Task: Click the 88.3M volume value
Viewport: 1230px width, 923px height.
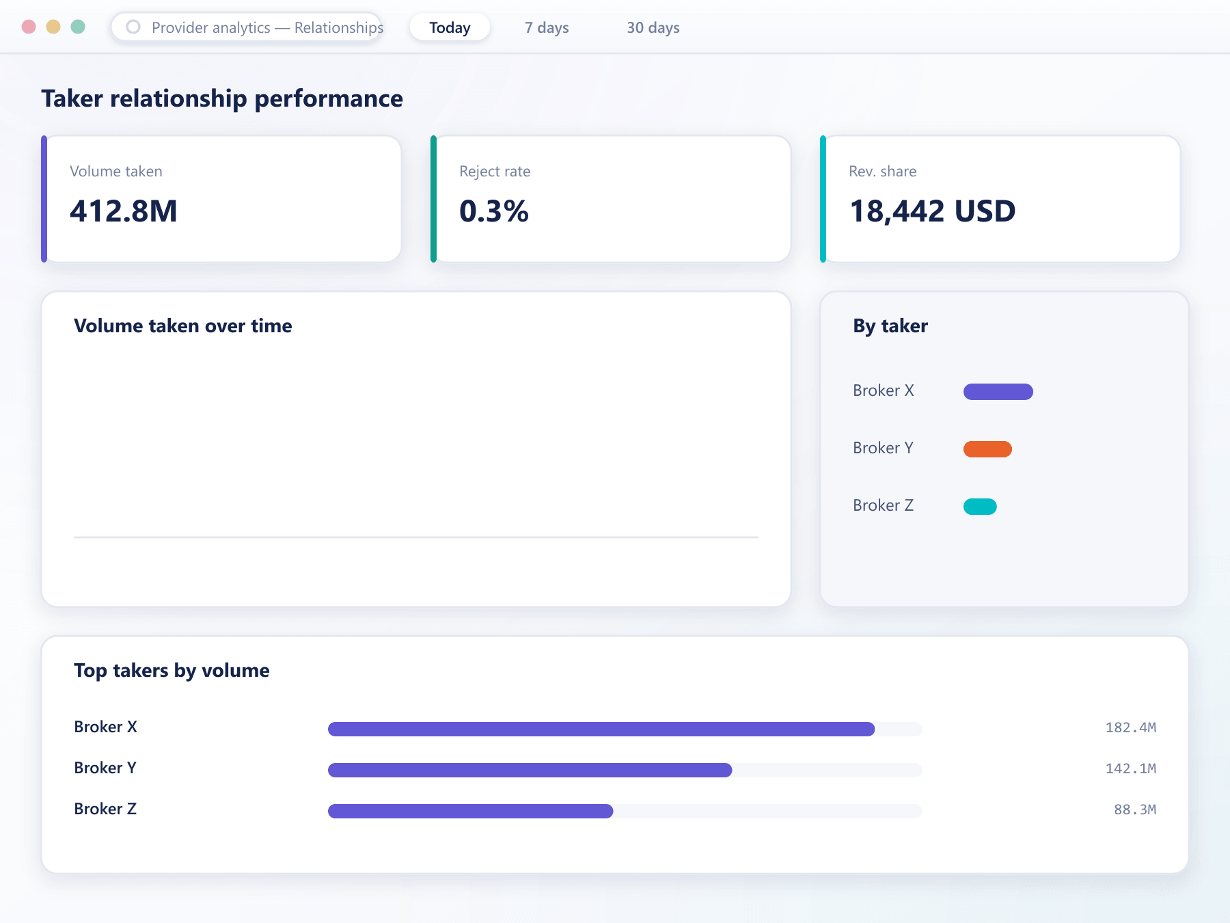Action: (1135, 810)
